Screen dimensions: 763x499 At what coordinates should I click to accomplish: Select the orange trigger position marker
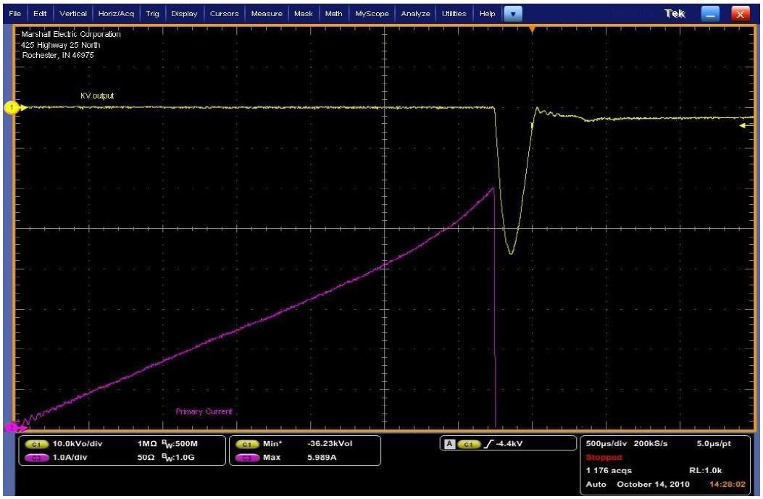[533, 30]
